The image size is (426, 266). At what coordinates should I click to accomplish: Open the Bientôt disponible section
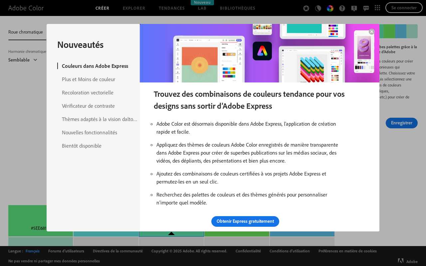pos(82,146)
